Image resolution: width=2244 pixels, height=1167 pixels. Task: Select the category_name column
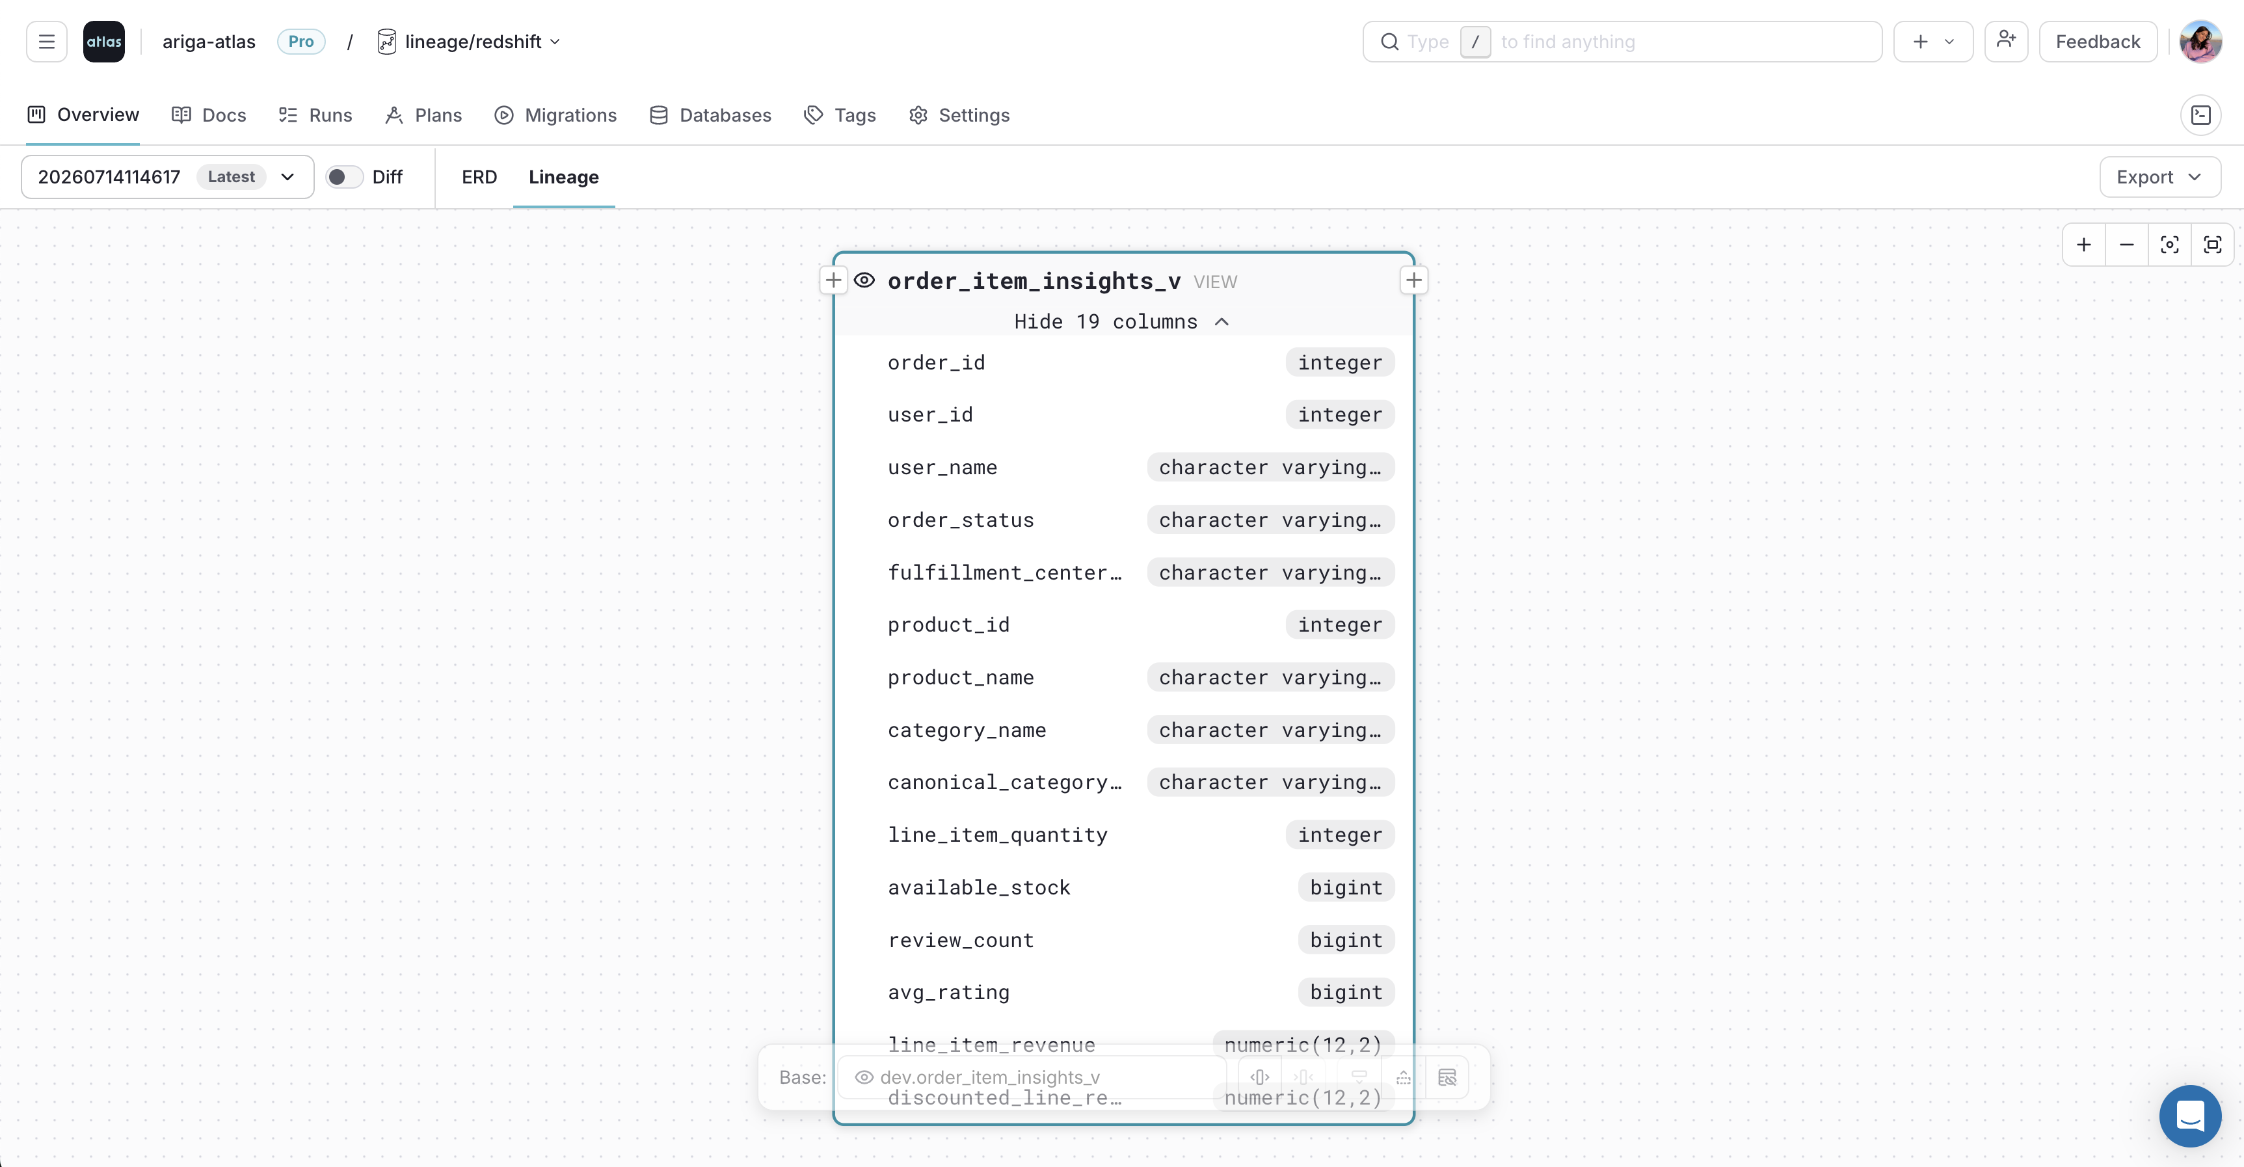coord(1124,730)
